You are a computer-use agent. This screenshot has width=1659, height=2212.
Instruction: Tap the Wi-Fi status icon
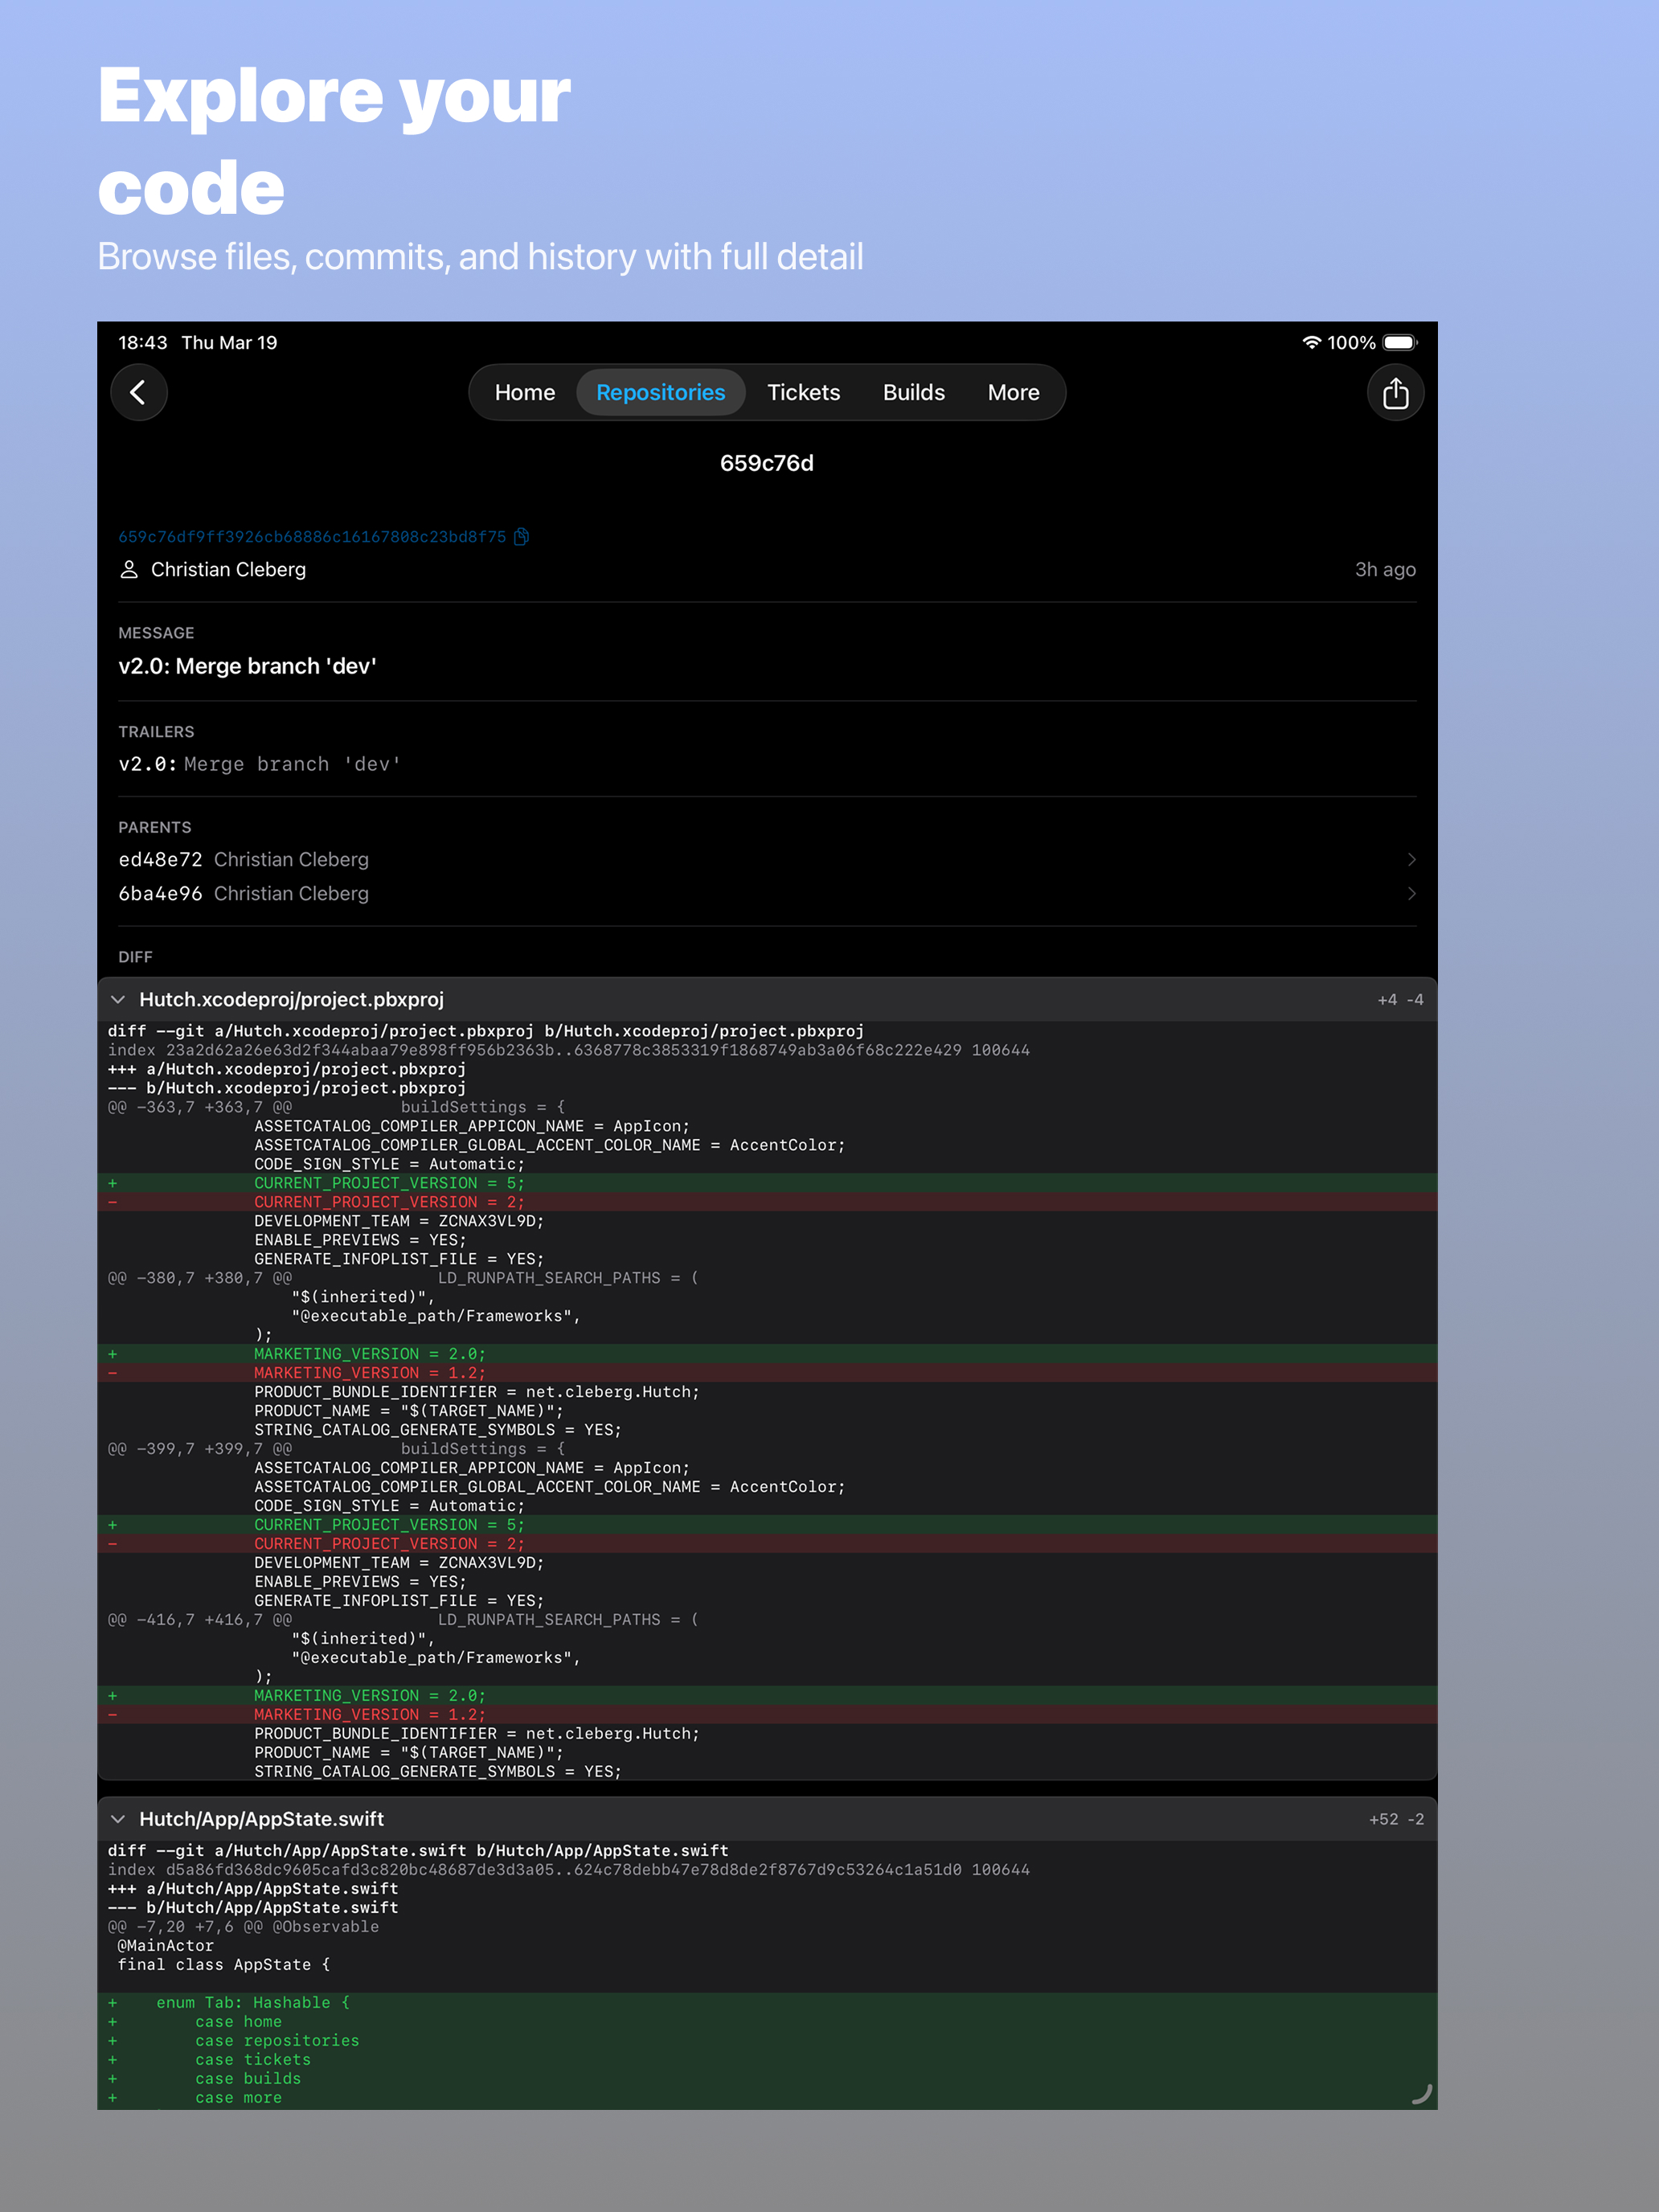coord(1311,342)
